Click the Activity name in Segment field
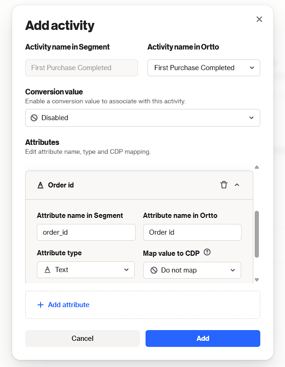The image size is (285, 367). 82,68
